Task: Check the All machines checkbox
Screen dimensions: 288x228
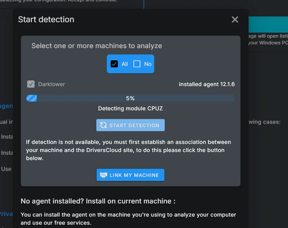Action: (114, 64)
